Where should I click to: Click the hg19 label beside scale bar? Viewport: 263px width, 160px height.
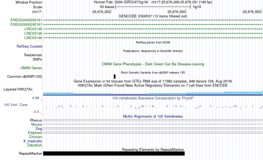pos(197,7)
